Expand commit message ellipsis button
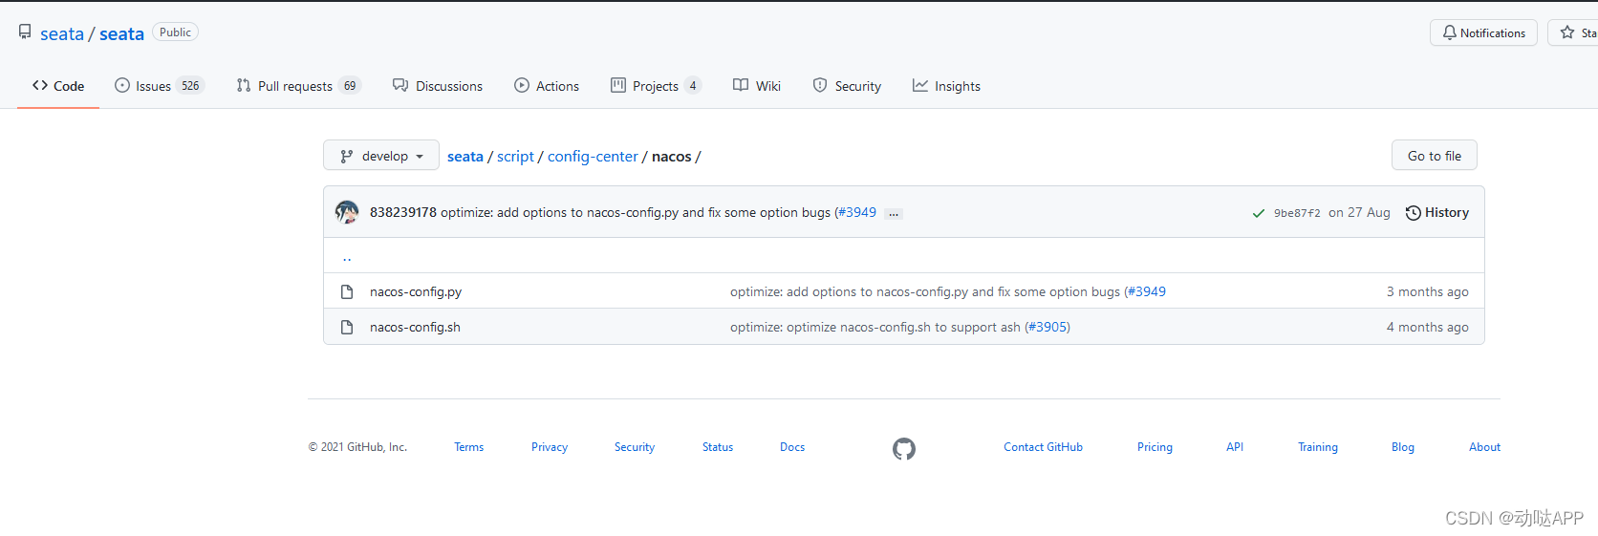The height and width of the screenshot is (536, 1598). 894,214
